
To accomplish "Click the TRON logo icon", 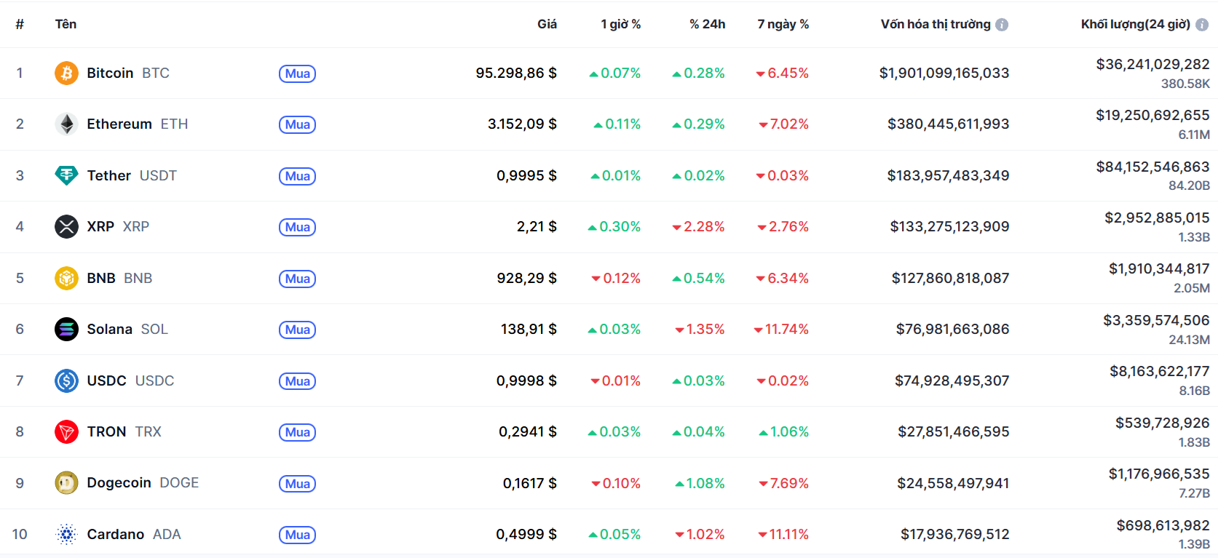I will tap(66, 432).
